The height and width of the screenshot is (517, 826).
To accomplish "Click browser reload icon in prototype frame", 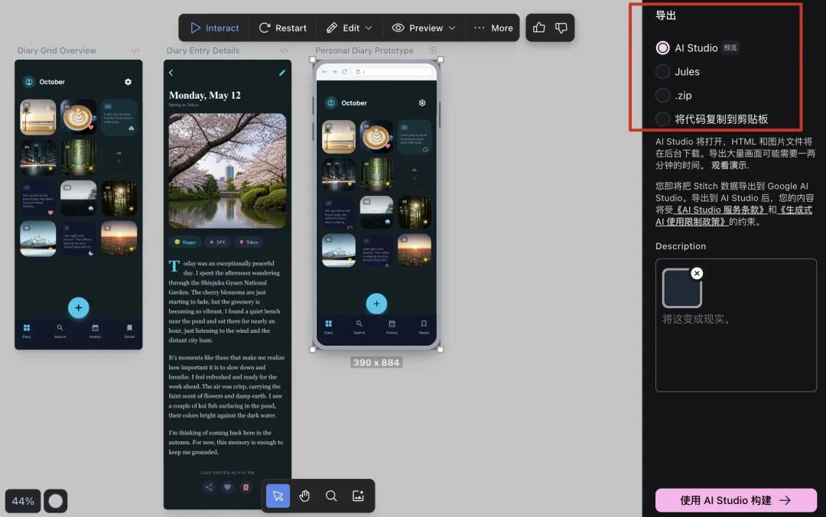I will pyautogui.click(x=344, y=72).
